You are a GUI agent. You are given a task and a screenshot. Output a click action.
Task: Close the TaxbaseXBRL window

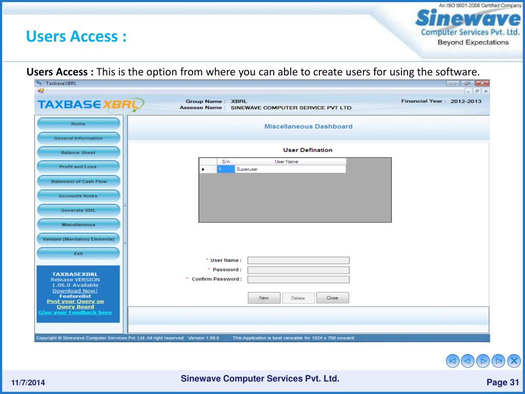(482, 84)
